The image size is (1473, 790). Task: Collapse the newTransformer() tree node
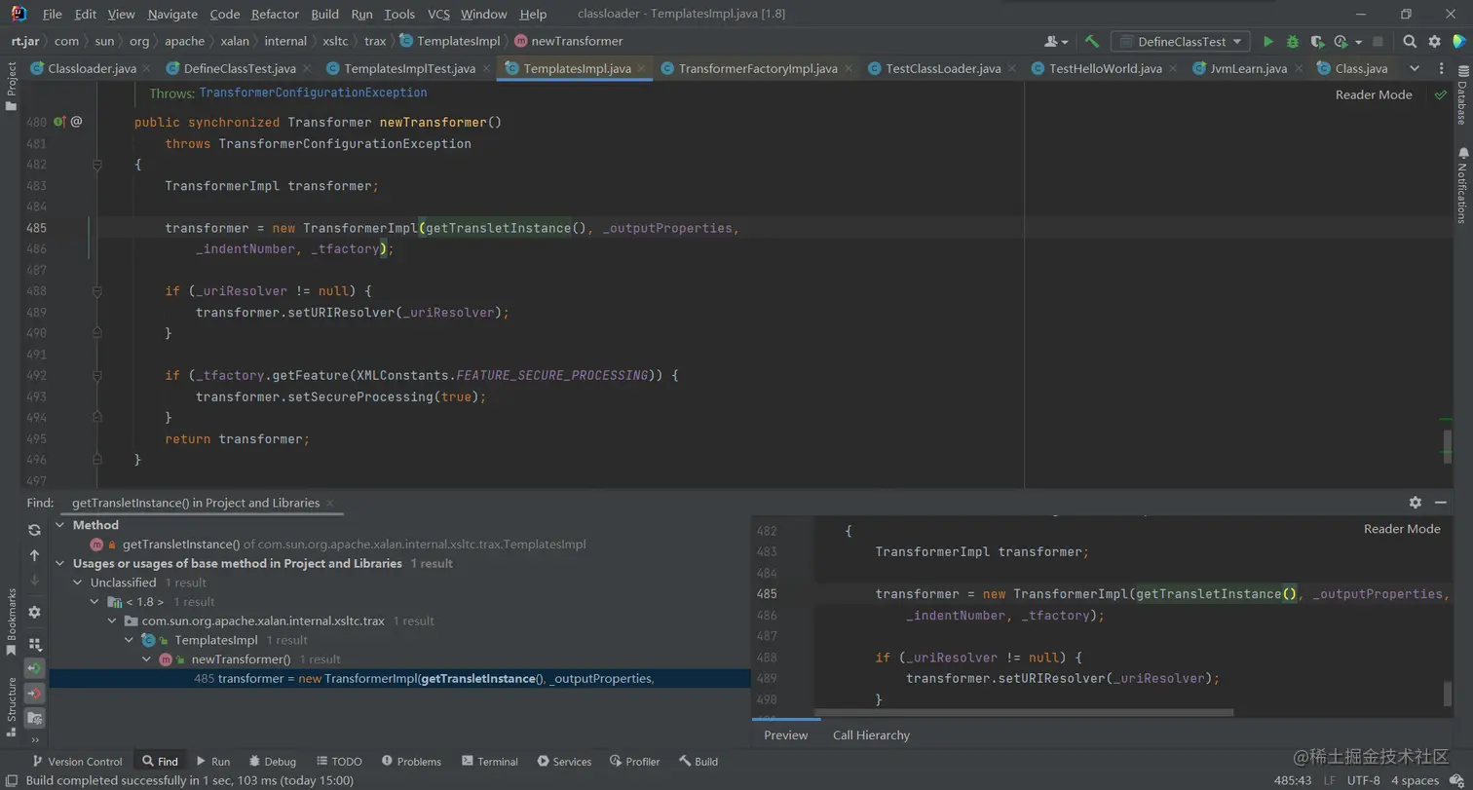147,659
